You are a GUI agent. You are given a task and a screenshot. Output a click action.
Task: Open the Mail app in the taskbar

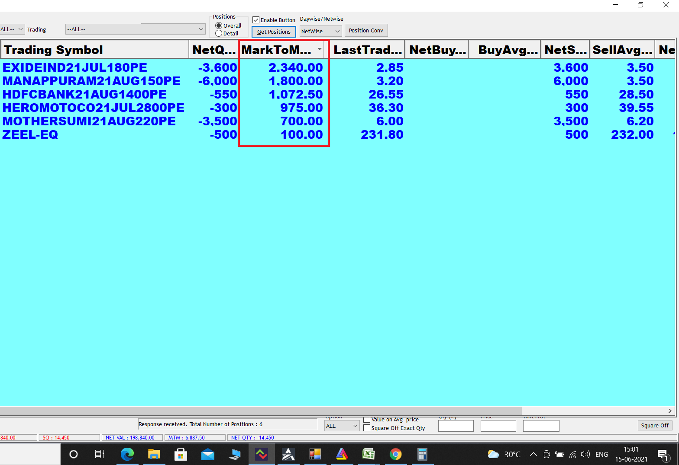(208, 454)
